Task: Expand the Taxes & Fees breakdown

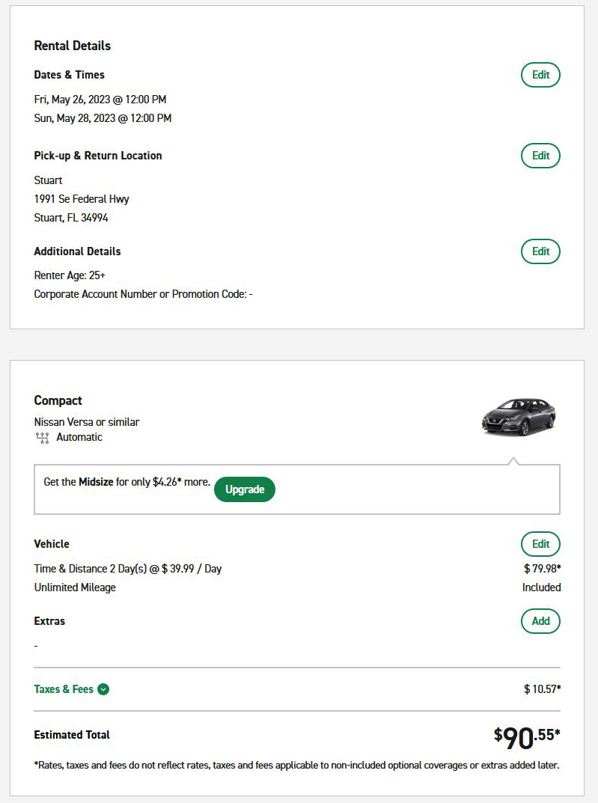Action: click(x=71, y=689)
